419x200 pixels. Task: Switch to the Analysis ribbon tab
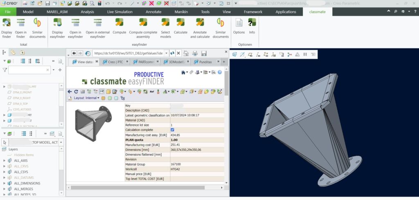coord(87,12)
